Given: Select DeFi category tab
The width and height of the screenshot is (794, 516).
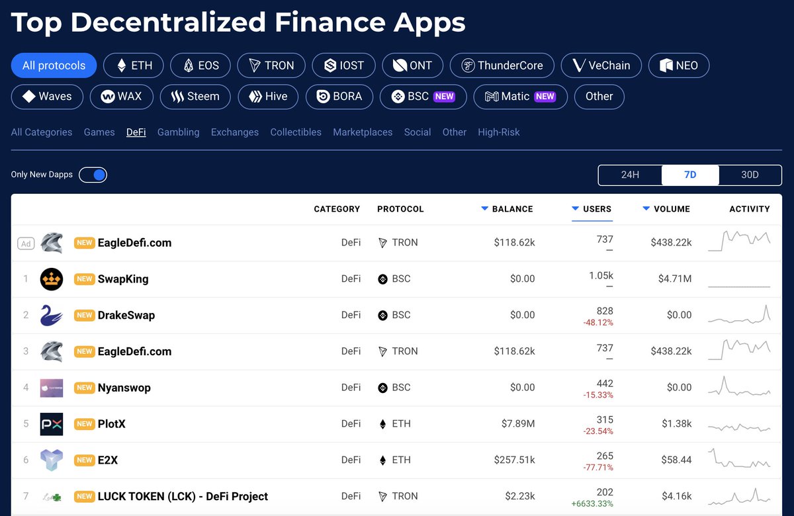Looking at the screenshot, I should (136, 132).
